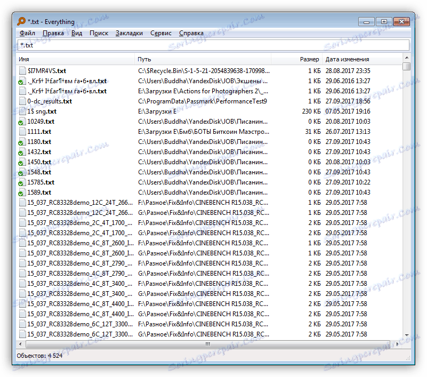The image size is (427, 377).
Task: Sort by Дата изменения column header
Action: pos(362,59)
